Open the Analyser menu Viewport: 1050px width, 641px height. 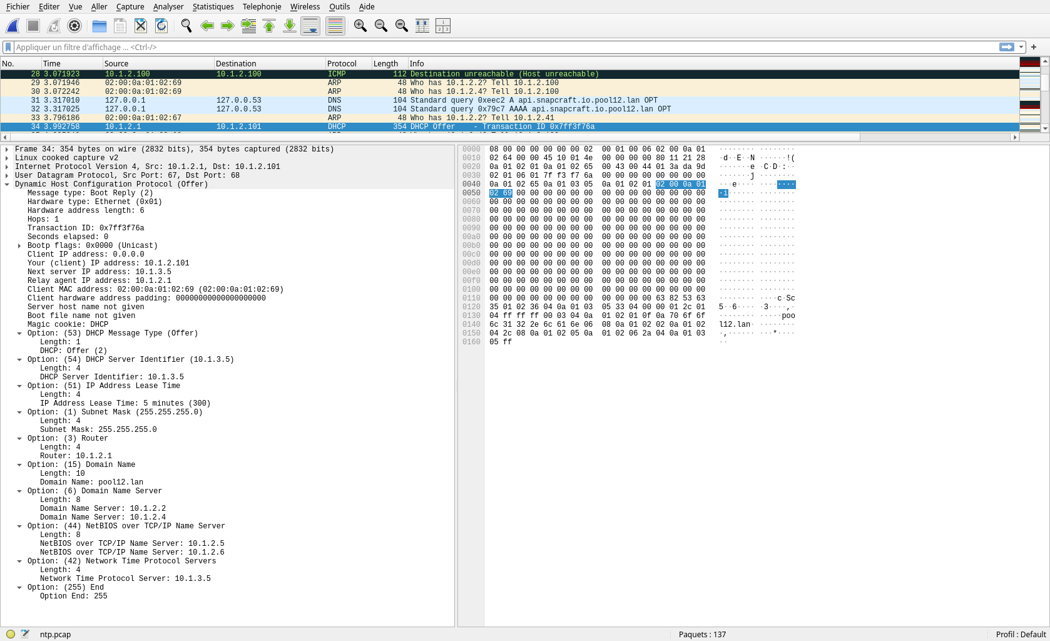[x=168, y=6]
